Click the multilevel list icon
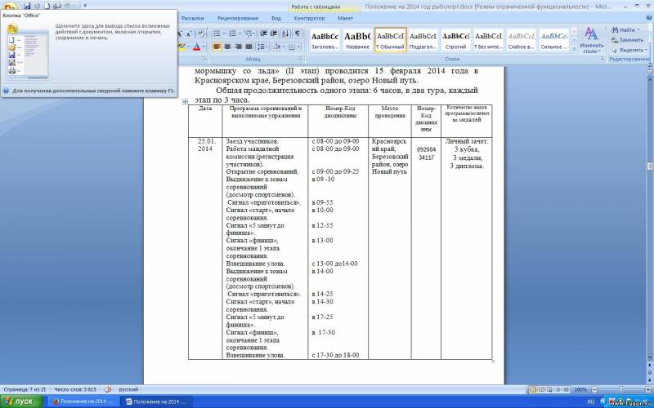Image resolution: width=654 pixels, height=408 pixels. click(249, 33)
